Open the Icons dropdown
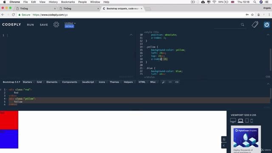This screenshot has width=272, height=153. pyautogui.click(x=102, y=82)
